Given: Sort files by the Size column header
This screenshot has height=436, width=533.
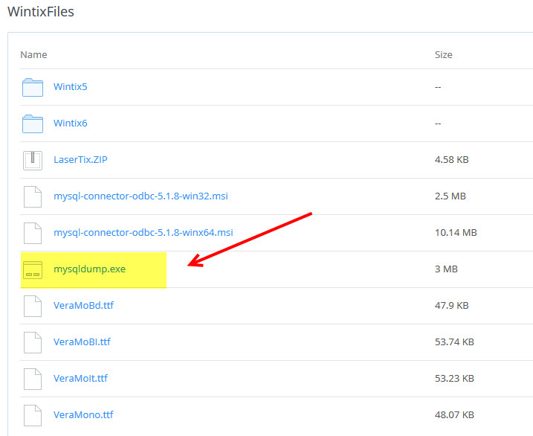Looking at the screenshot, I should click(x=444, y=55).
